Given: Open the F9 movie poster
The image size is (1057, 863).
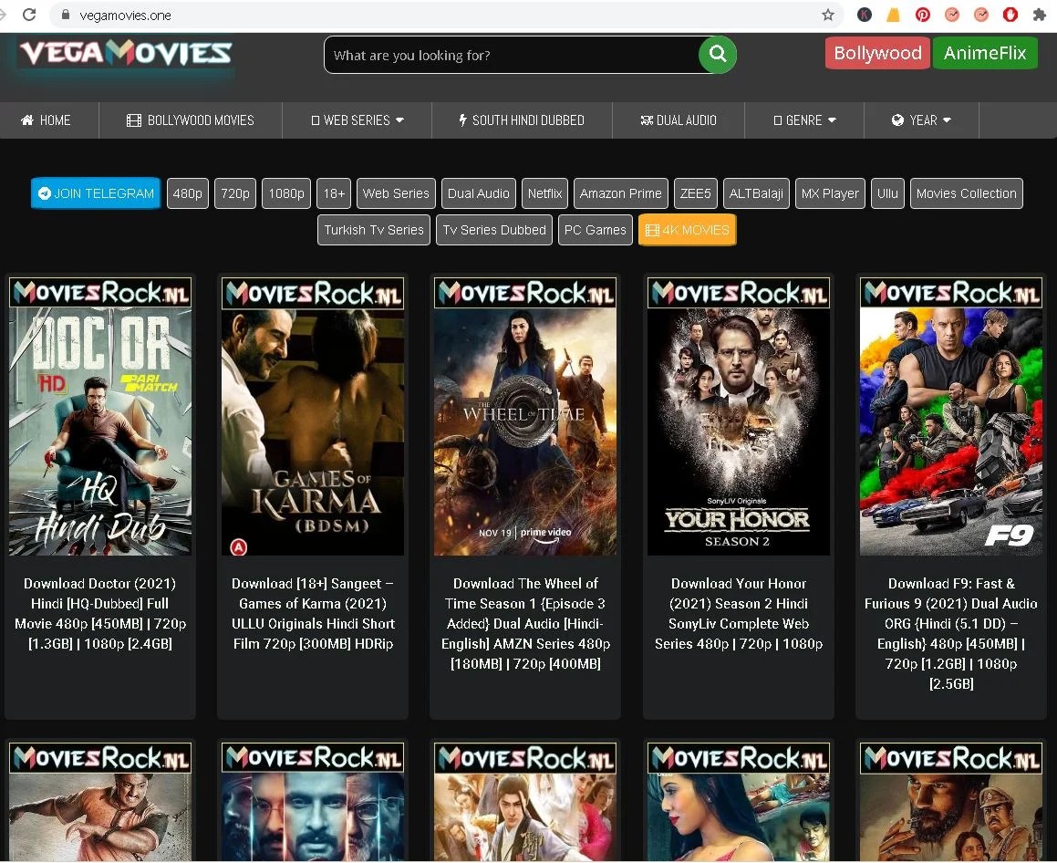Looking at the screenshot, I should pyautogui.click(x=951, y=416).
